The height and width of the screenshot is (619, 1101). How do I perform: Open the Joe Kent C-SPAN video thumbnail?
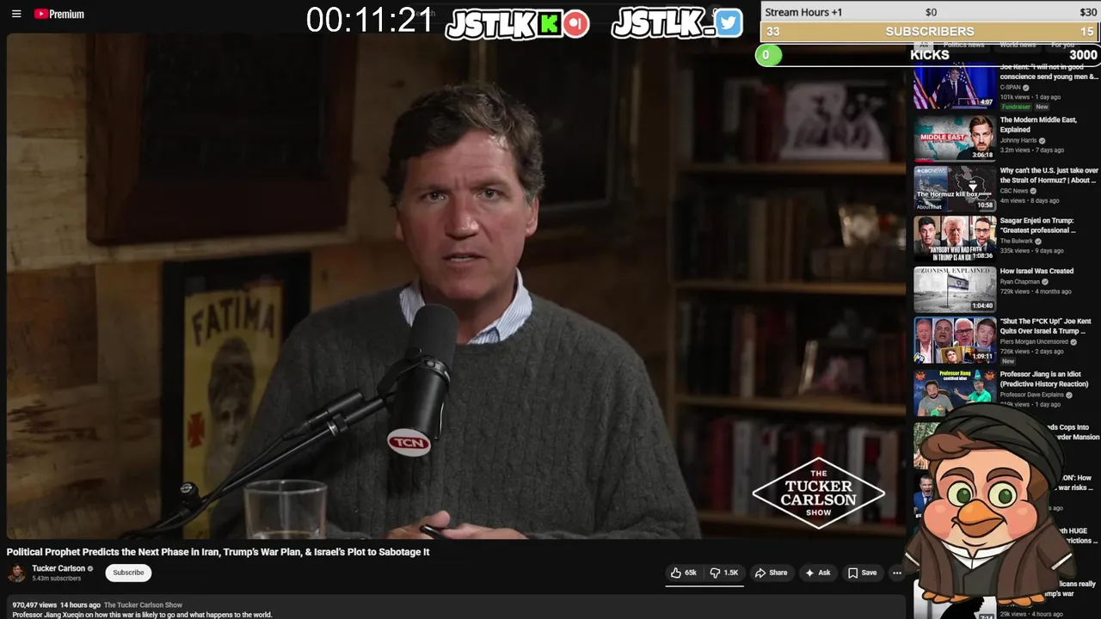click(x=955, y=87)
